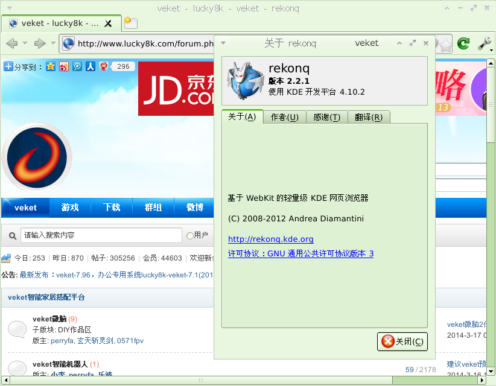Open the veket智能家居搭配平台 section heading
The height and width of the screenshot is (386, 496).
click(46, 297)
